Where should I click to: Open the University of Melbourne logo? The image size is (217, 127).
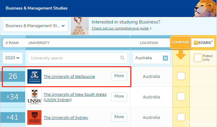click(34, 76)
